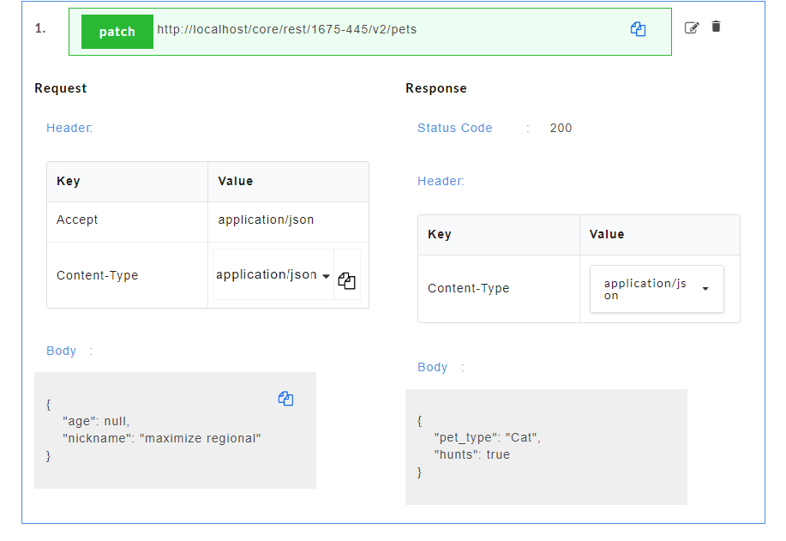Delete the request using the trash icon
The height and width of the screenshot is (541, 786).
(716, 27)
